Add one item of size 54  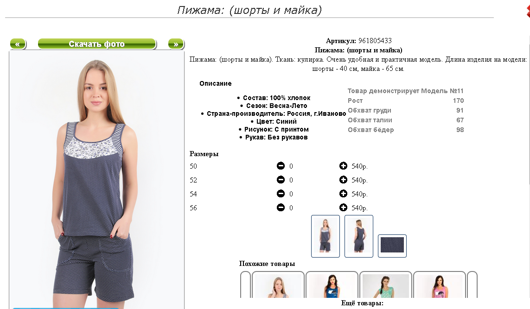pyautogui.click(x=343, y=194)
